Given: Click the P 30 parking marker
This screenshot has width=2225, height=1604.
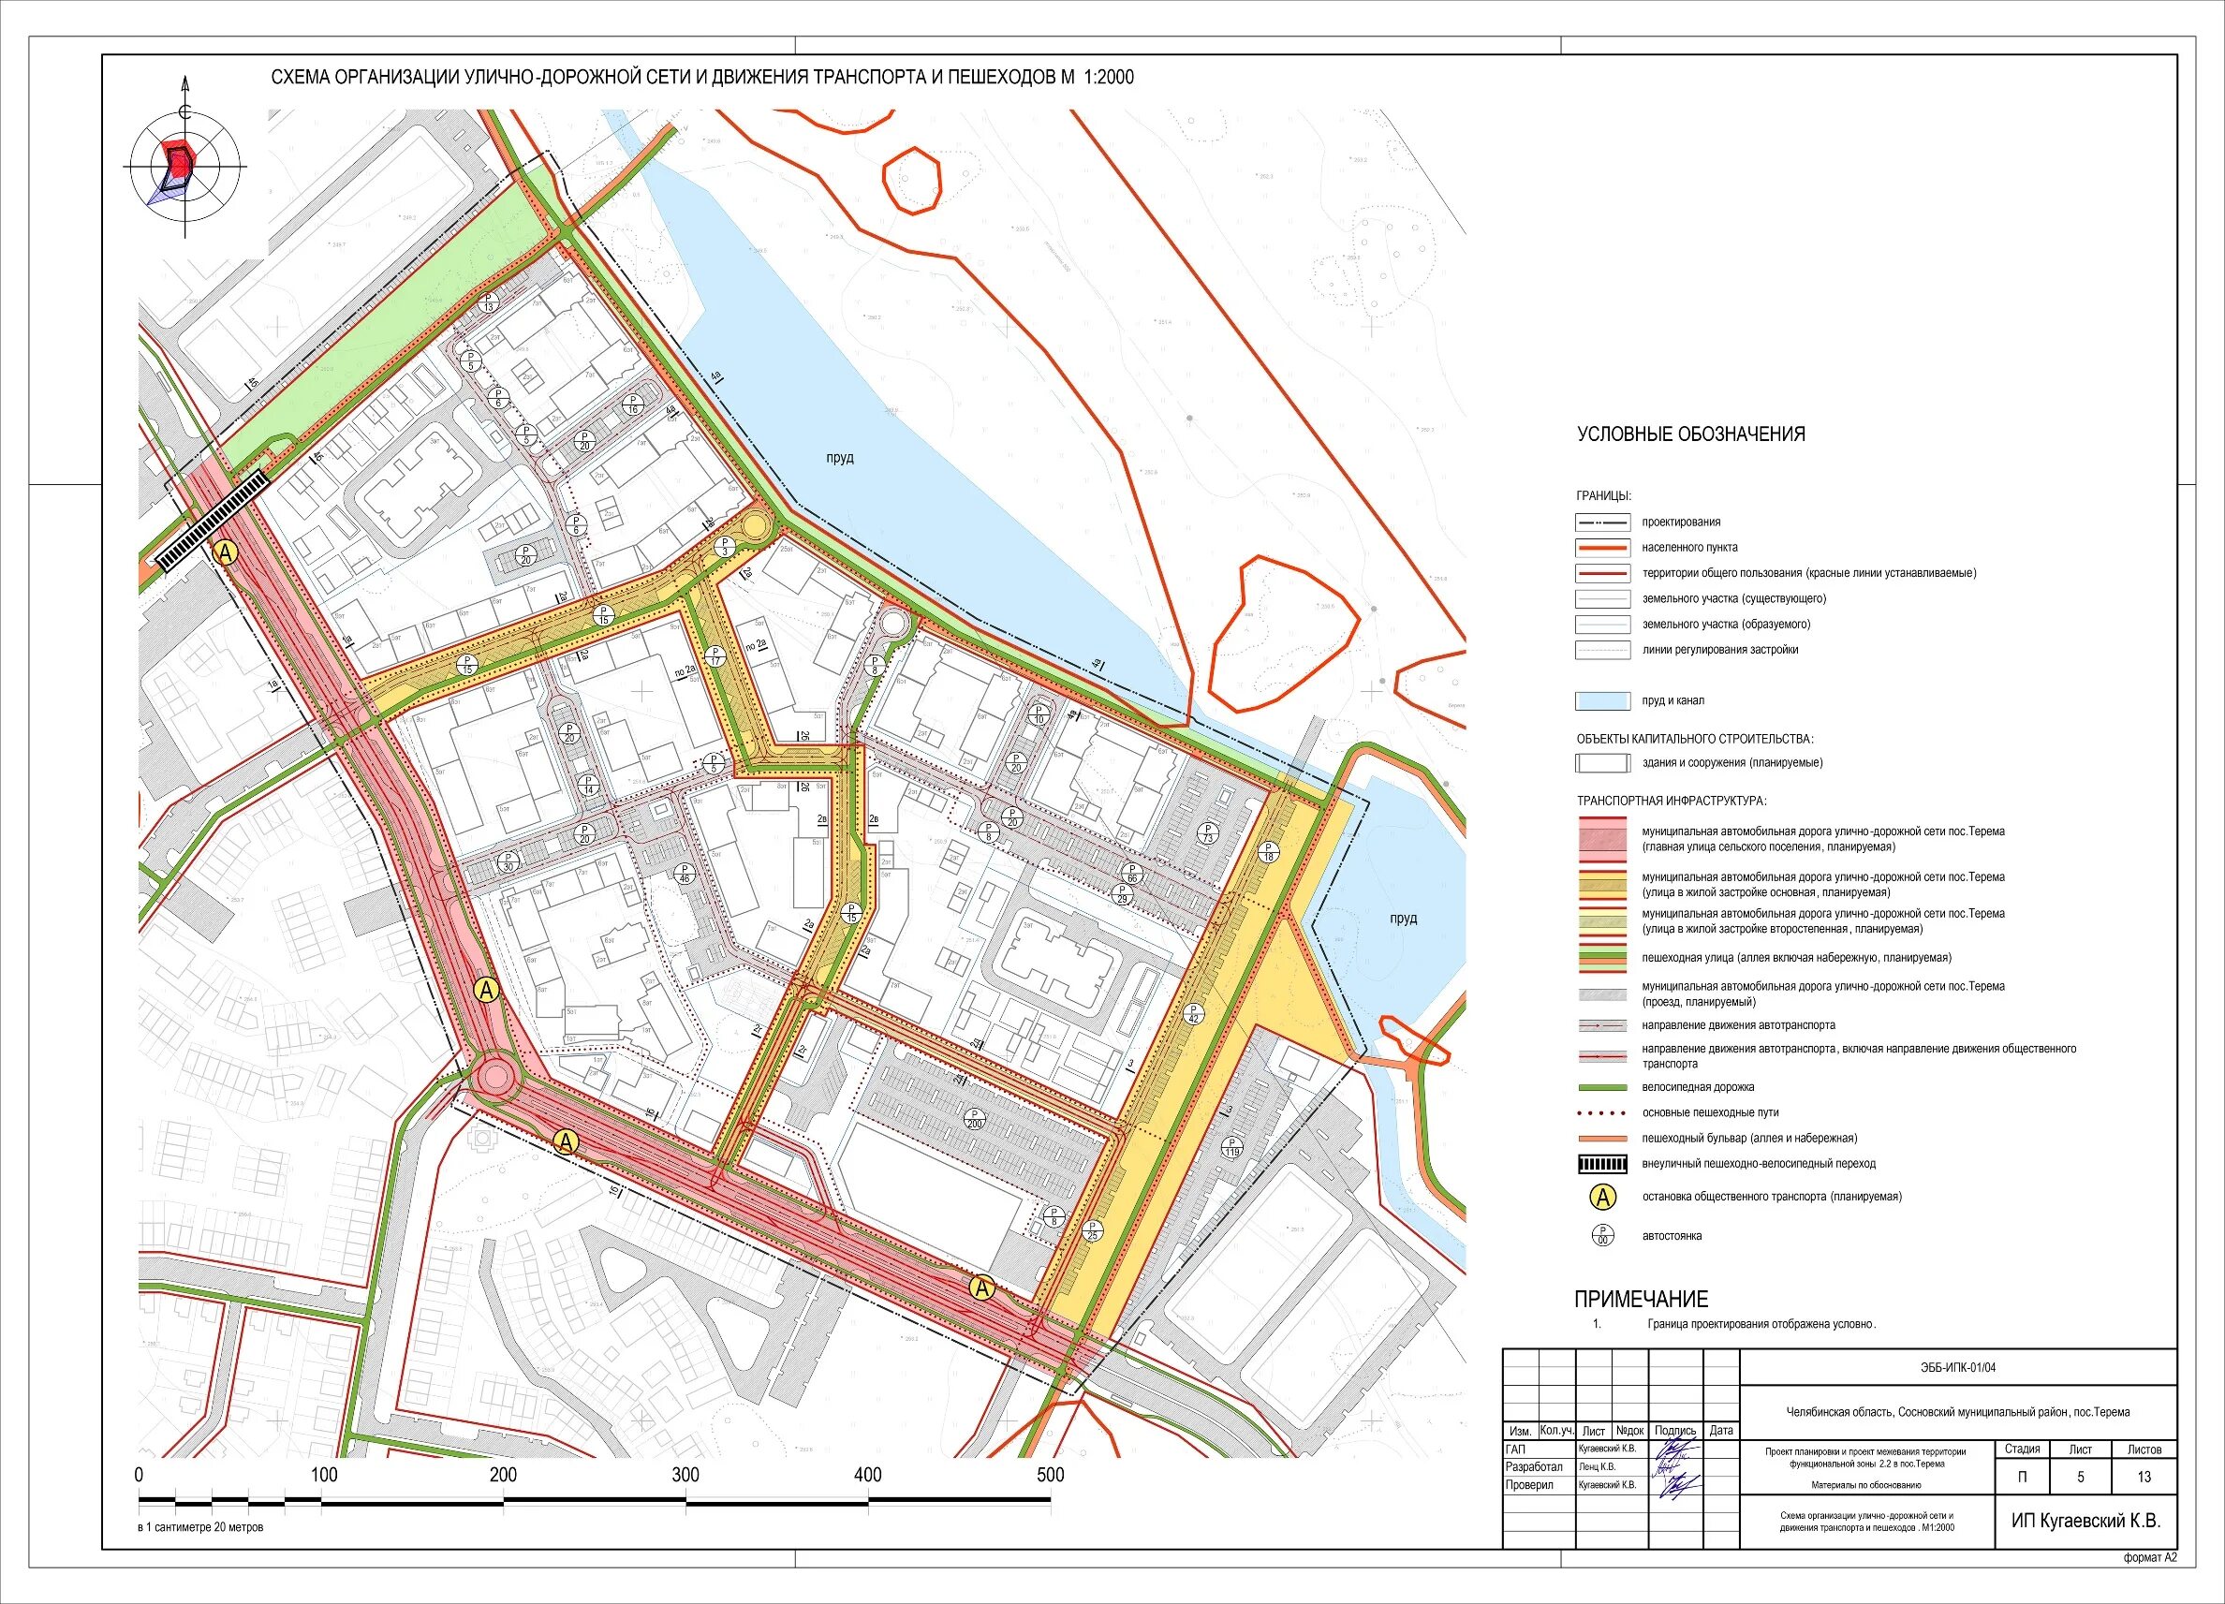Looking at the screenshot, I should point(508,862).
